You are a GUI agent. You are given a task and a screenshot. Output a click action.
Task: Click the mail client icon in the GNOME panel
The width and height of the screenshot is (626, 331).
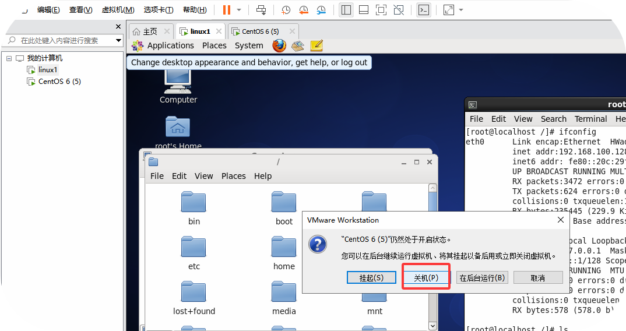click(x=298, y=46)
